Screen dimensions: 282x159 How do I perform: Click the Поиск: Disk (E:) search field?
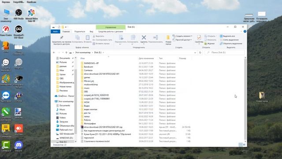pos(224,53)
